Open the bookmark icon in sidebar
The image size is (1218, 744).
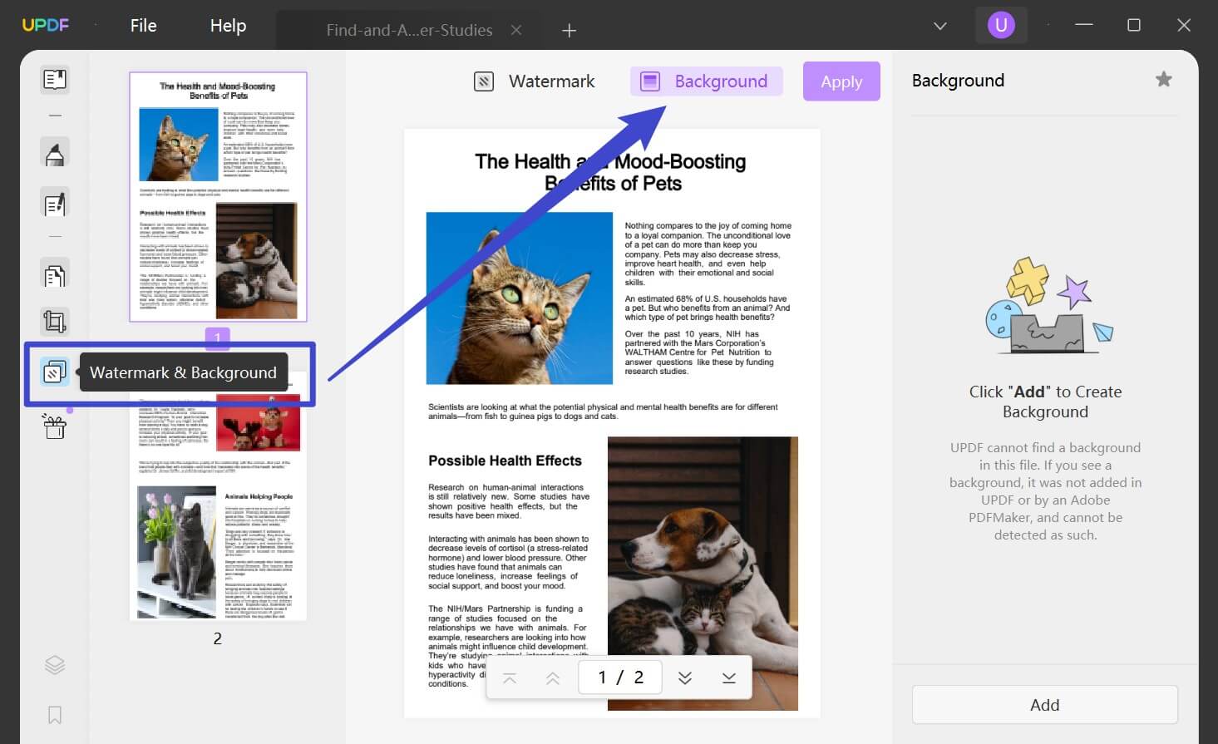coord(55,715)
